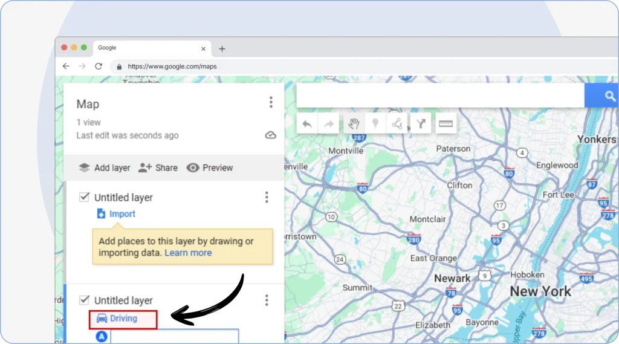
Task: Click Add layer
Action: tap(104, 168)
